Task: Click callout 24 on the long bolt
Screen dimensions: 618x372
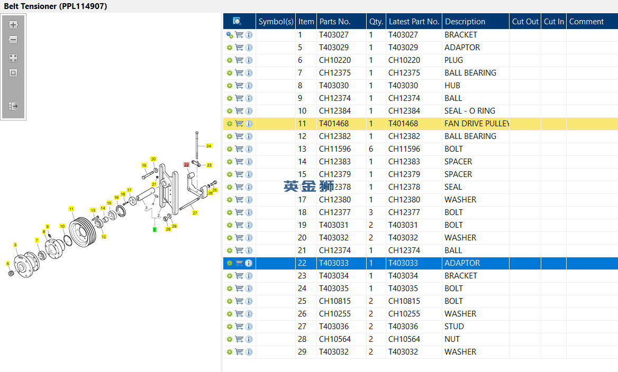Action: click(209, 146)
